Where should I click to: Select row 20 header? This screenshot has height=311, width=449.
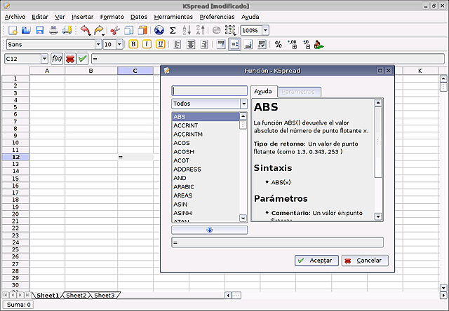[15, 214]
